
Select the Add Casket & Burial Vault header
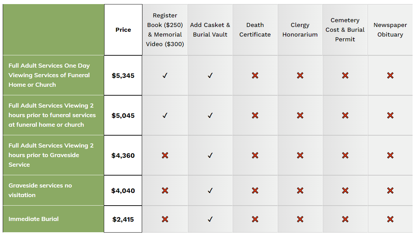pyautogui.click(x=210, y=30)
